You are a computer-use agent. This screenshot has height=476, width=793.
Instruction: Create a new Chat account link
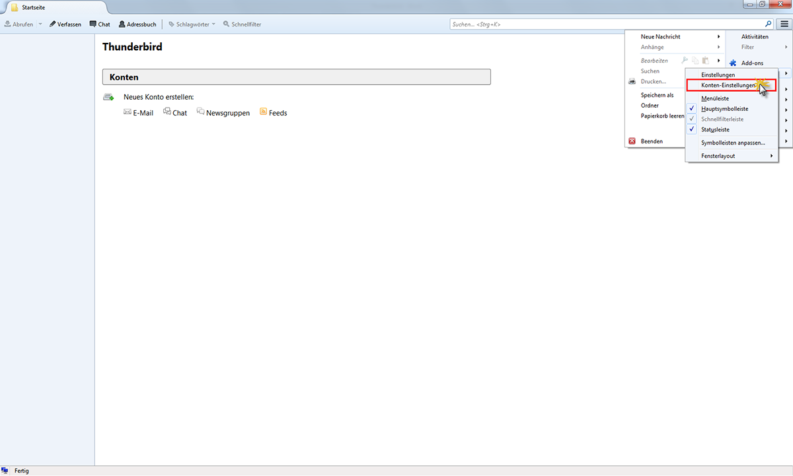click(180, 113)
